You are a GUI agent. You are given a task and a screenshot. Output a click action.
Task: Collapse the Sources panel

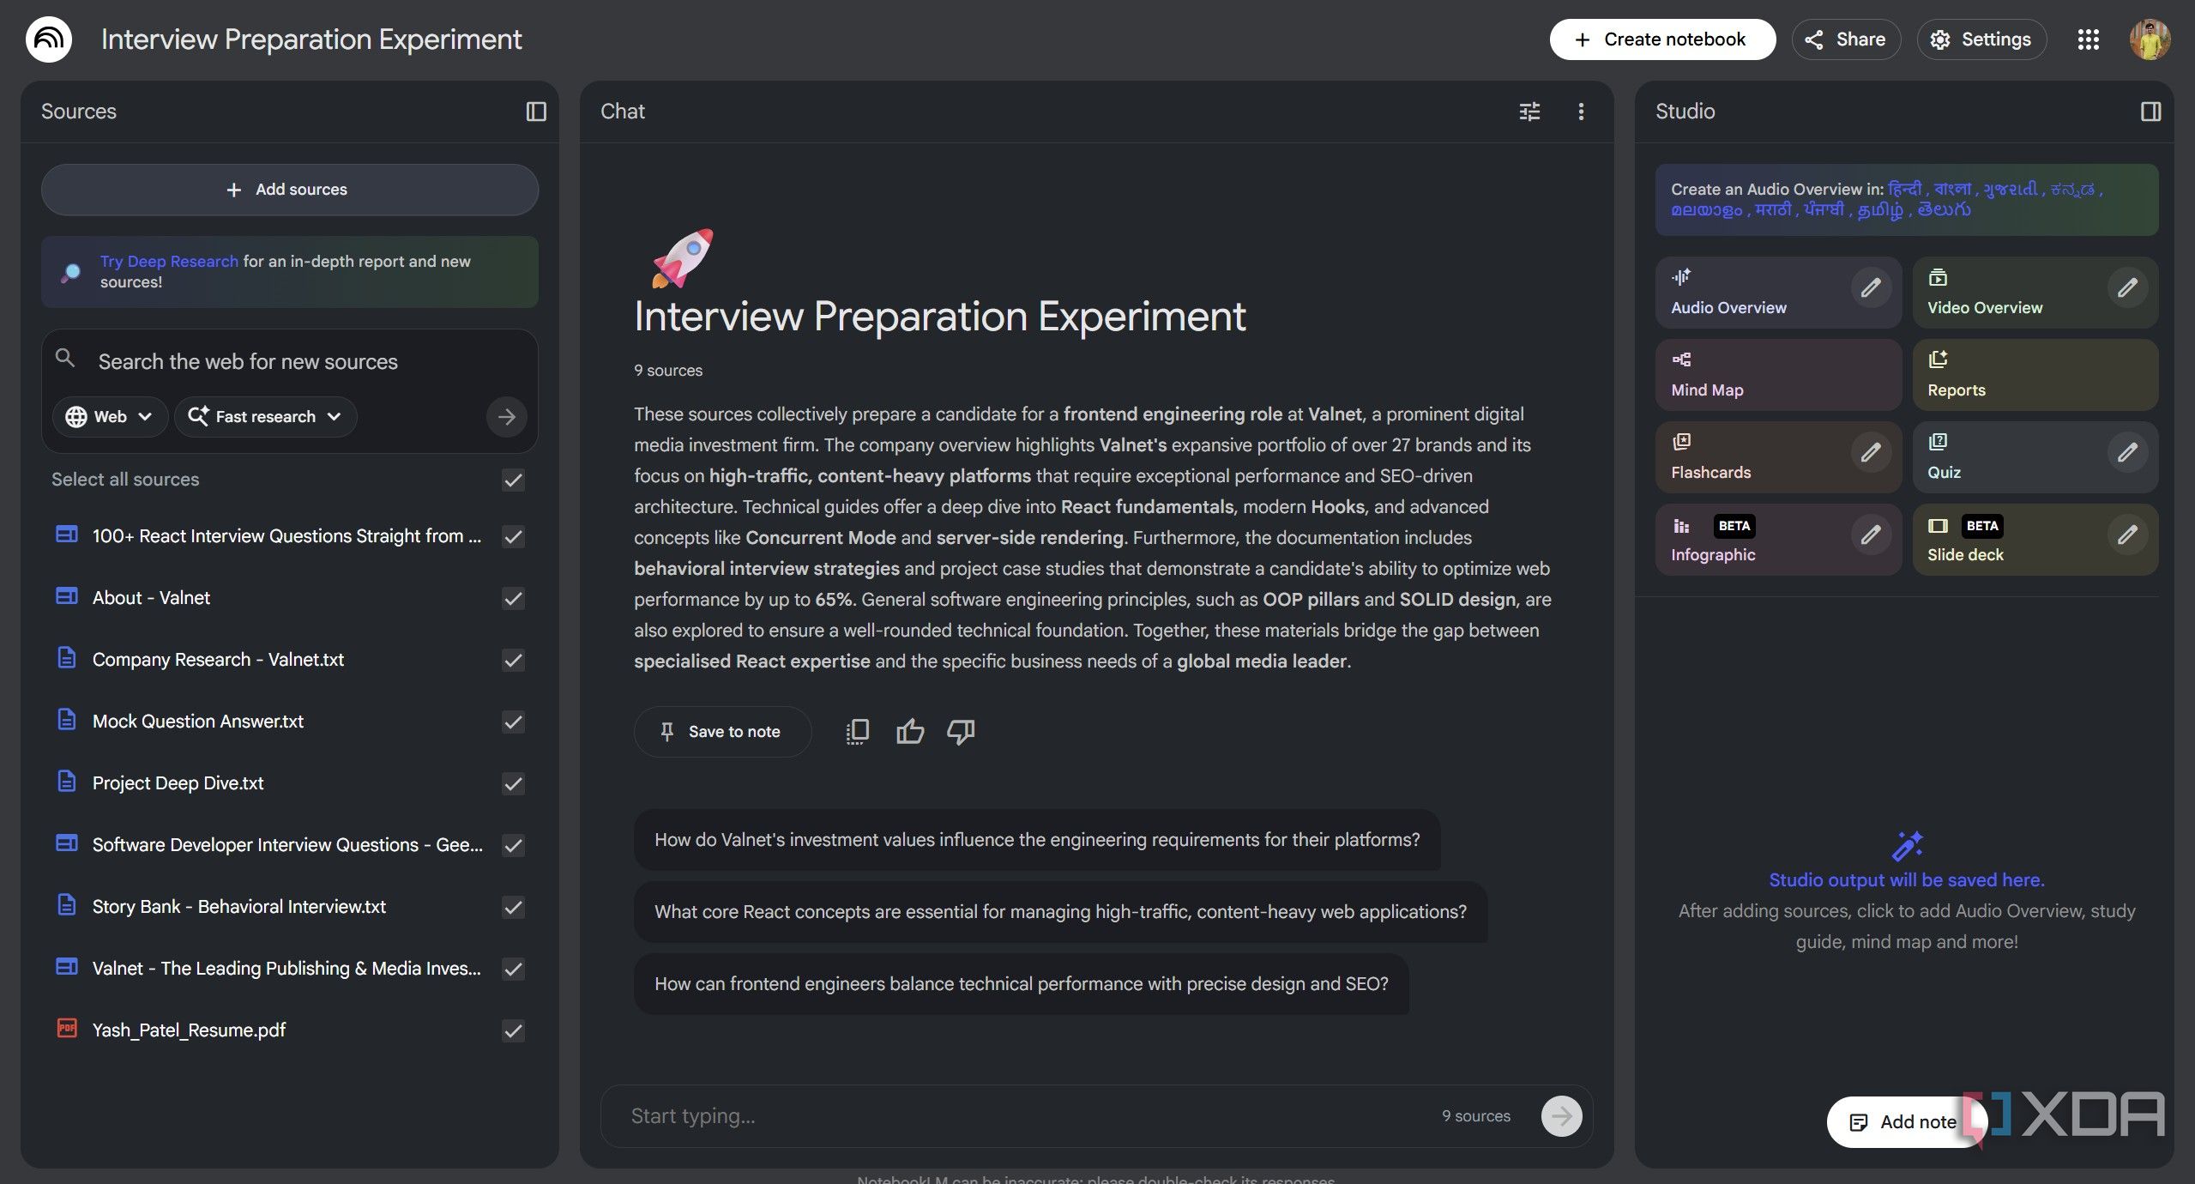tap(535, 112)
